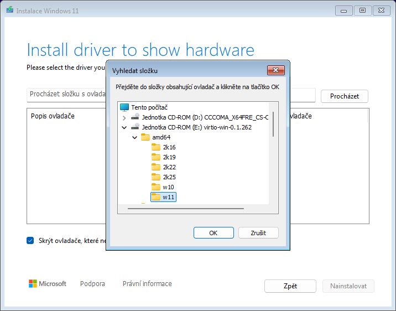Image resolution: width=396 pixels, height=311 pixels.
Task: Collapse the CD-ROM (E:) virtio-win node
Action: [x=124, y=128]
